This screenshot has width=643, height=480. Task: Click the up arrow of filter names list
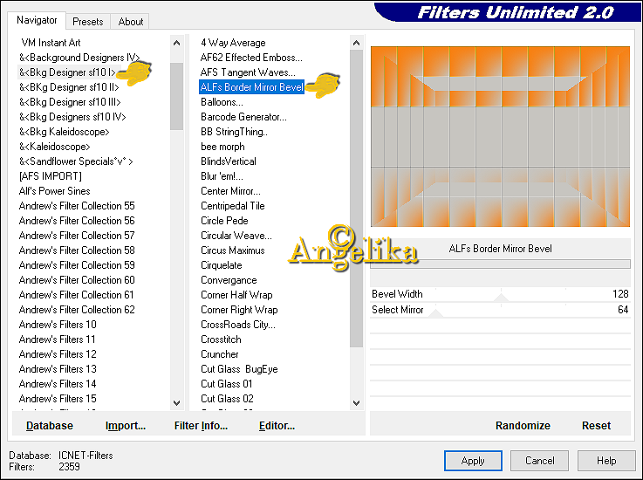coord(356,43)
